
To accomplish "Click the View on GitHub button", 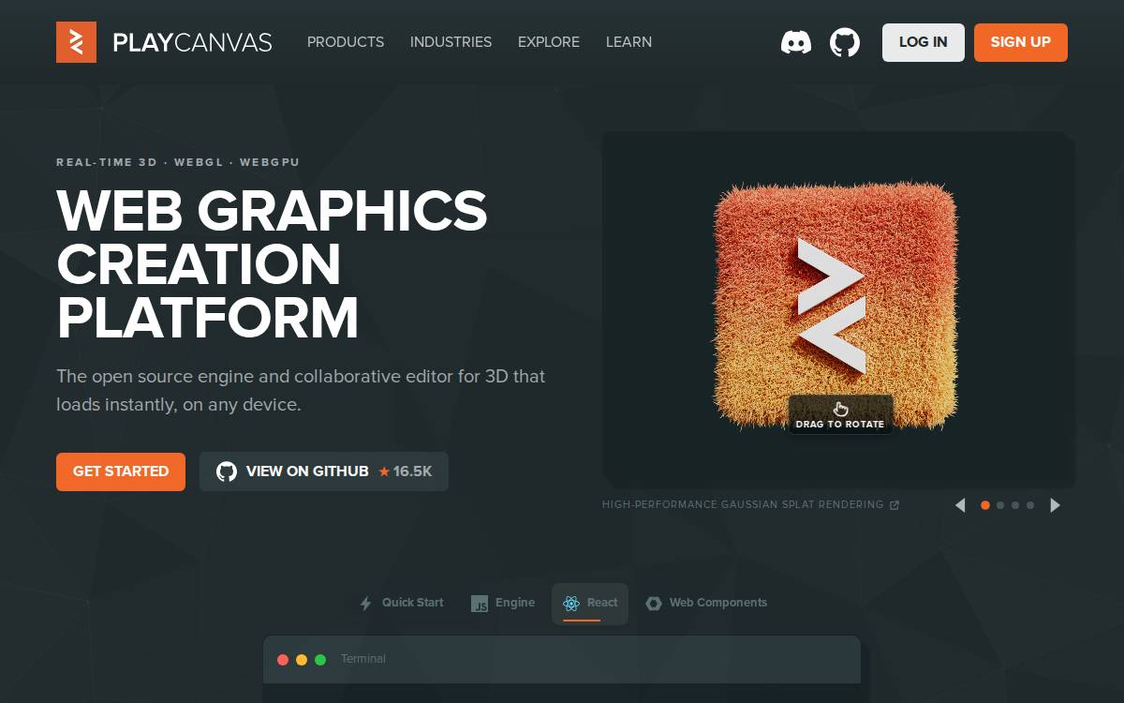I will (324, 471).
